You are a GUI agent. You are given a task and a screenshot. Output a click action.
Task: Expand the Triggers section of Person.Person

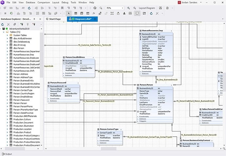point(138,121)
